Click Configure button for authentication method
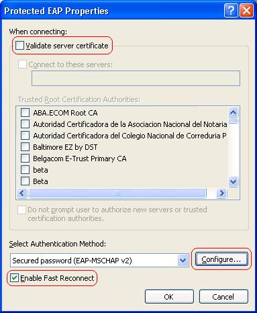257x313 pixels. tap(221, 259)
